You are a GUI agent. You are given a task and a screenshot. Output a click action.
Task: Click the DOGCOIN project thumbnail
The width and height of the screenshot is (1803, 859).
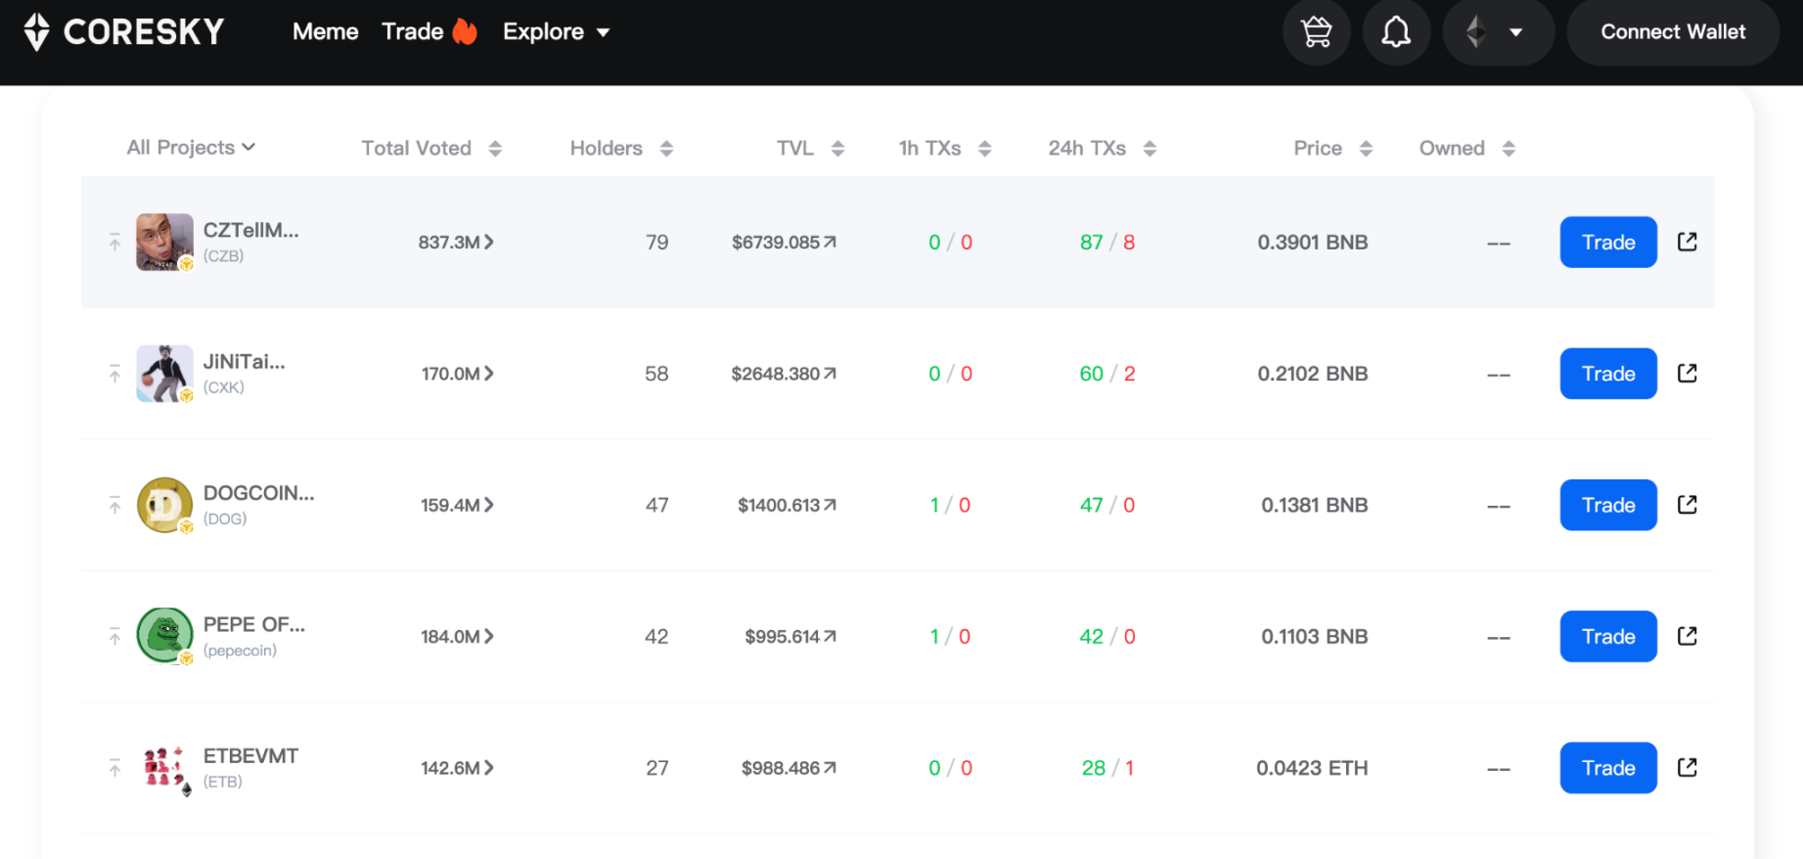pyautogui.click(x=163, y=505)
